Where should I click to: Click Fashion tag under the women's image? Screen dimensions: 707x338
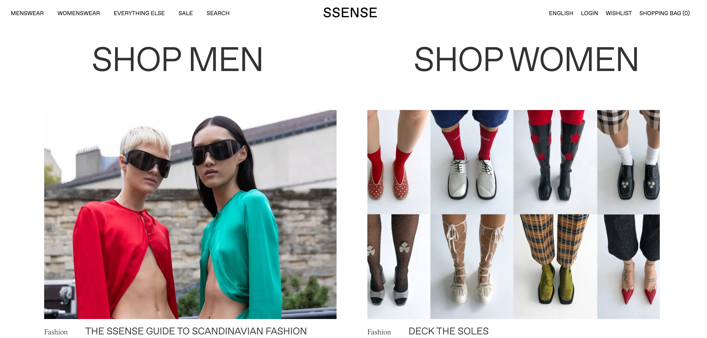point(379,332)
